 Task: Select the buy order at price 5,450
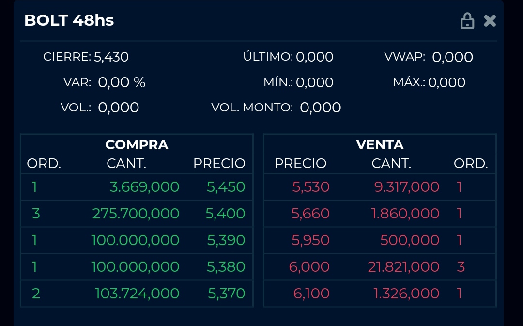(x=137, y=187)
